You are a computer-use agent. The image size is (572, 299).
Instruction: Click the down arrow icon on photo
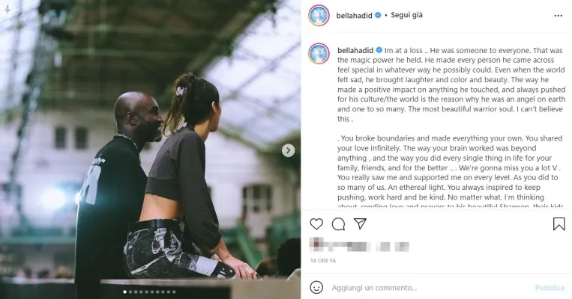point(7,9)
